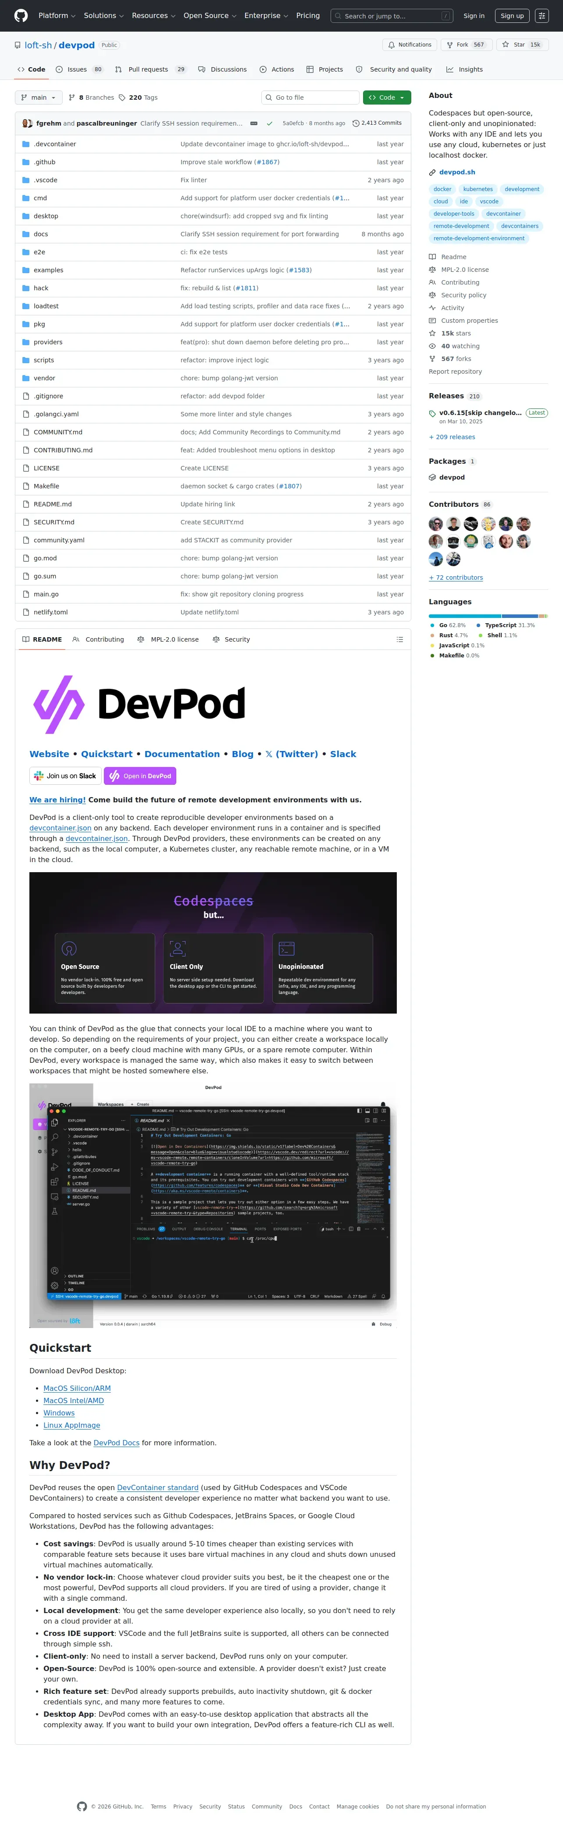This screenshot has height=1830, width=563.
Task: Click the pulse icon next to Activity
Action: click(432, 307)
